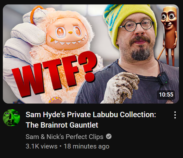
Task: Open the "Sam Hyde's Private Labubu Collection" title
Action: [91, 115]
